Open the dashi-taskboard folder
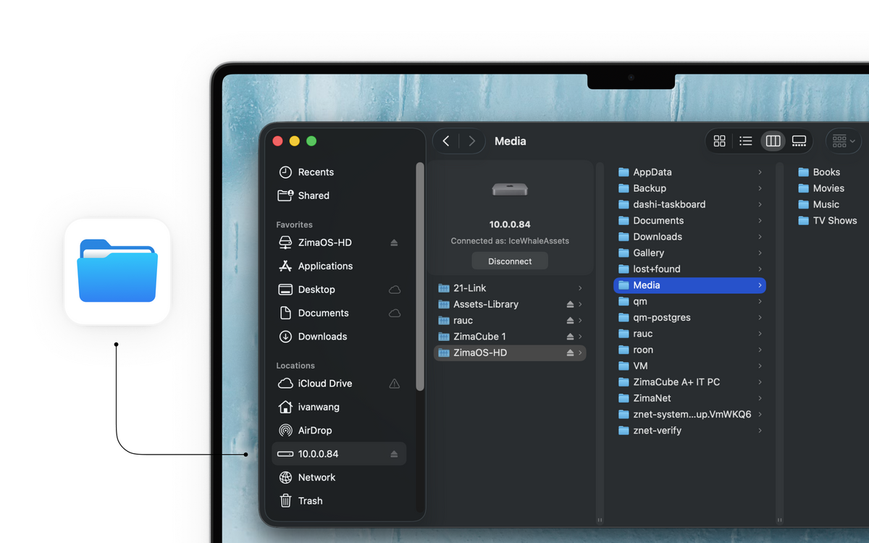 [689, 204]
